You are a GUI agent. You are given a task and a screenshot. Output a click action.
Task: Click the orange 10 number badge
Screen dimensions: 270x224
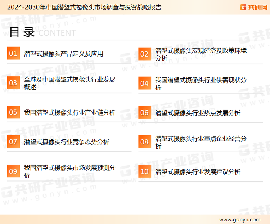point(145,171)
